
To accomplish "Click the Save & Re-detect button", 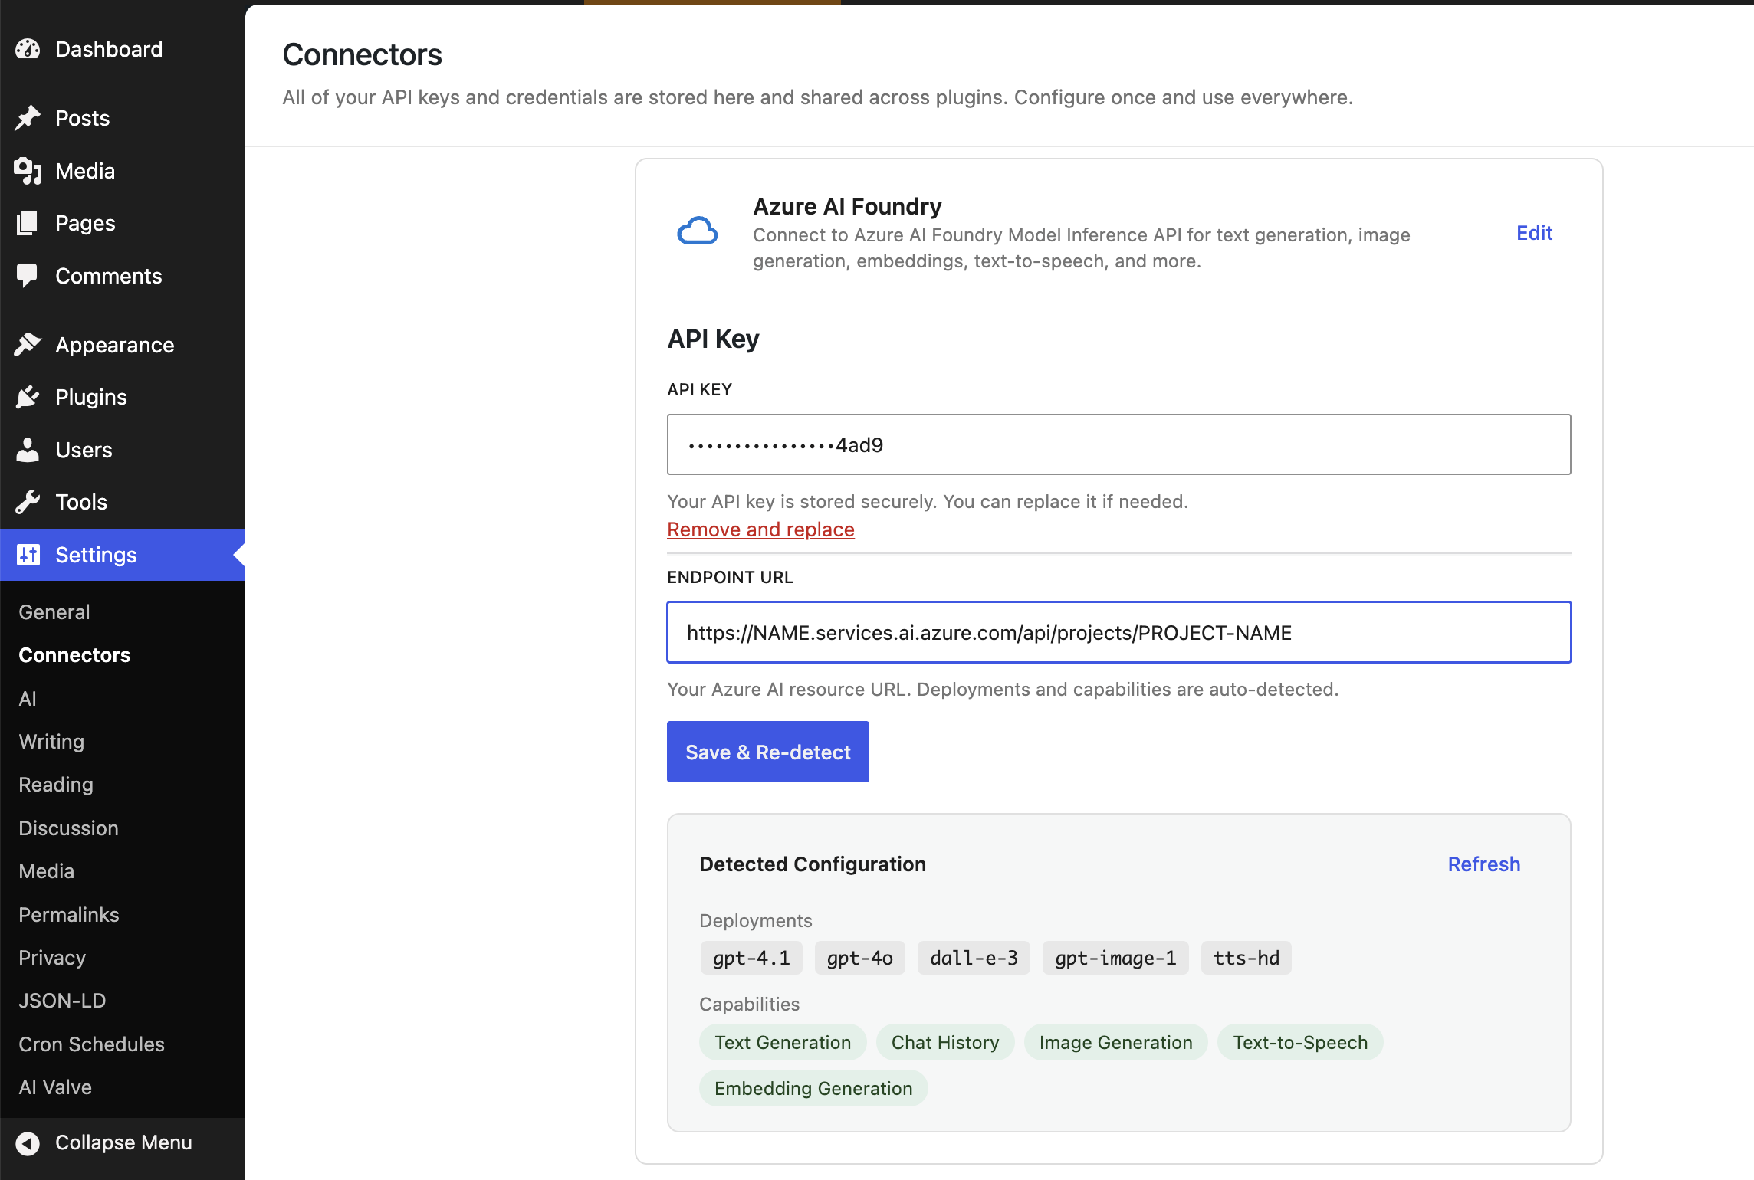I will 767,752.
